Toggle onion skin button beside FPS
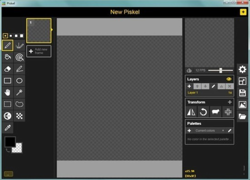This screenshot has width=250, height=180. pos(189,70)
